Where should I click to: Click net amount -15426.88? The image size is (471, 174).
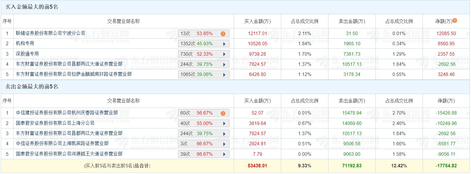pyautogui.click(x=446, y=113)
